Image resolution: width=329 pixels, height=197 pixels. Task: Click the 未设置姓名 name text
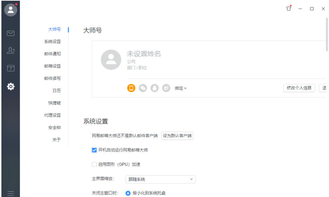(144, 54)
